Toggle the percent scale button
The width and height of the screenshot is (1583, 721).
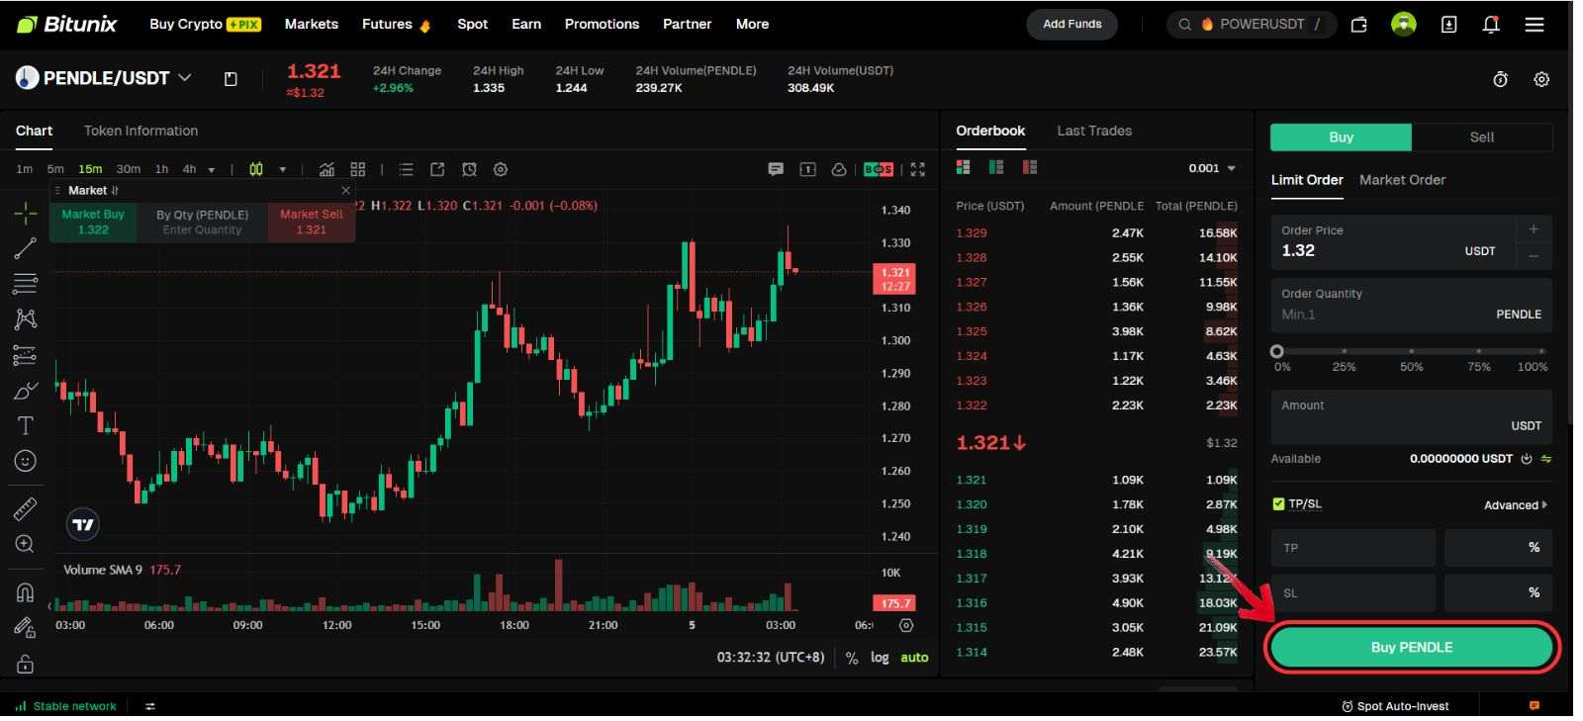(x=852, y=658)
